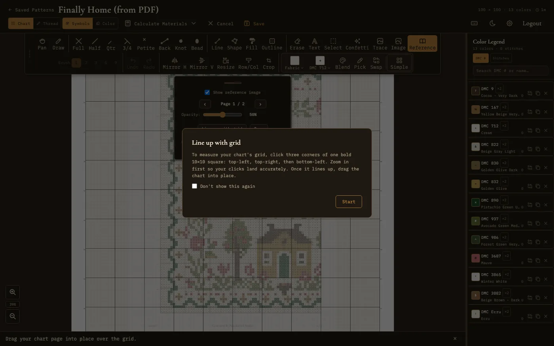Screen dimensions: 554x346
Task: Go to next reference page
Action: pyautogui.click(x=260, y=104)
